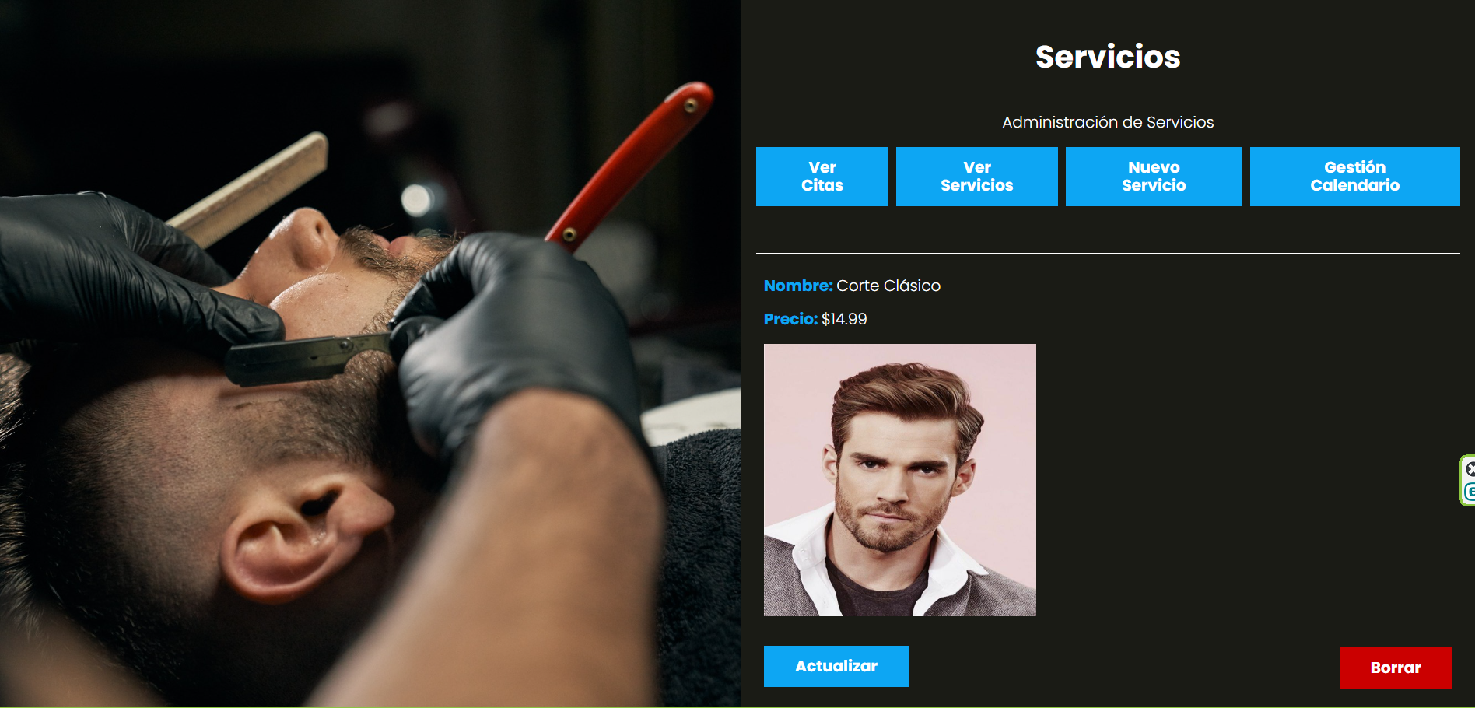Delete service with red Borrar button

pyautogui.click(x=1396, y=668)
